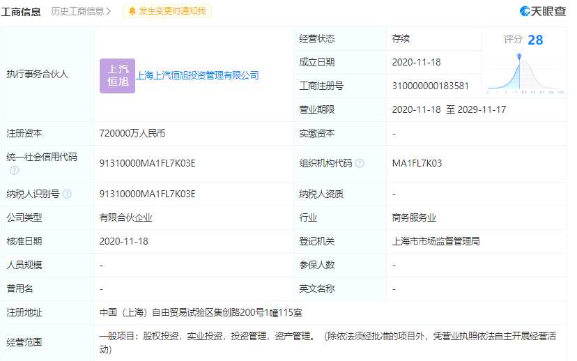Viewport: 577px width, 361px height.
Task: Click the 实缴资本 label
Action: pos(317,133)
